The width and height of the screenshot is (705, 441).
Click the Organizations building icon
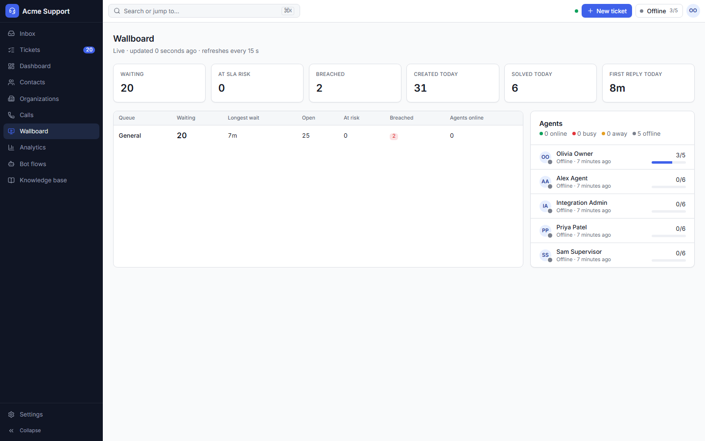(11, 99)
